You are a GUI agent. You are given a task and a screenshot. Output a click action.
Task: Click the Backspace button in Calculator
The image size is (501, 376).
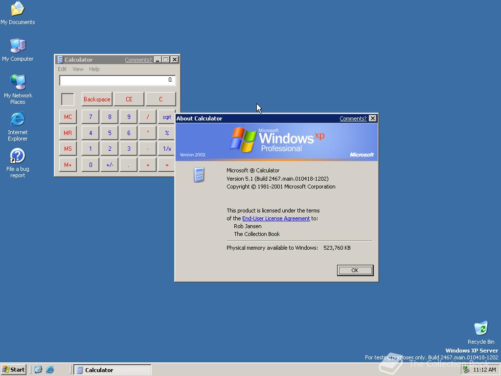coord(97,99)
